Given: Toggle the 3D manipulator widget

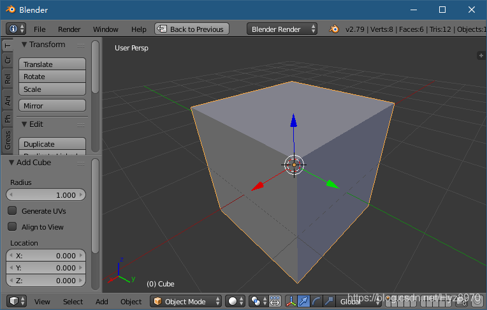Looking at the screenshot, I should tap(291, 301).
